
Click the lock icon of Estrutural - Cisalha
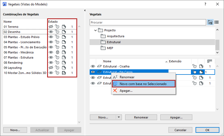pos(194,66)
